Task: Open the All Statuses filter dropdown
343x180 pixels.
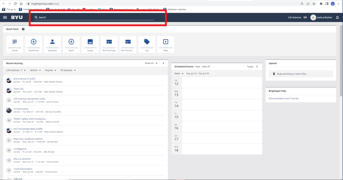Action: pyautogui.click(x=68, y=70)
